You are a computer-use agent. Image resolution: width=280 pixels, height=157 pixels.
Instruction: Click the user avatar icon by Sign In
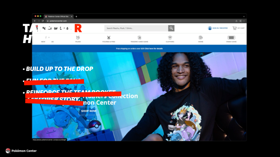(x=210, y=28)
